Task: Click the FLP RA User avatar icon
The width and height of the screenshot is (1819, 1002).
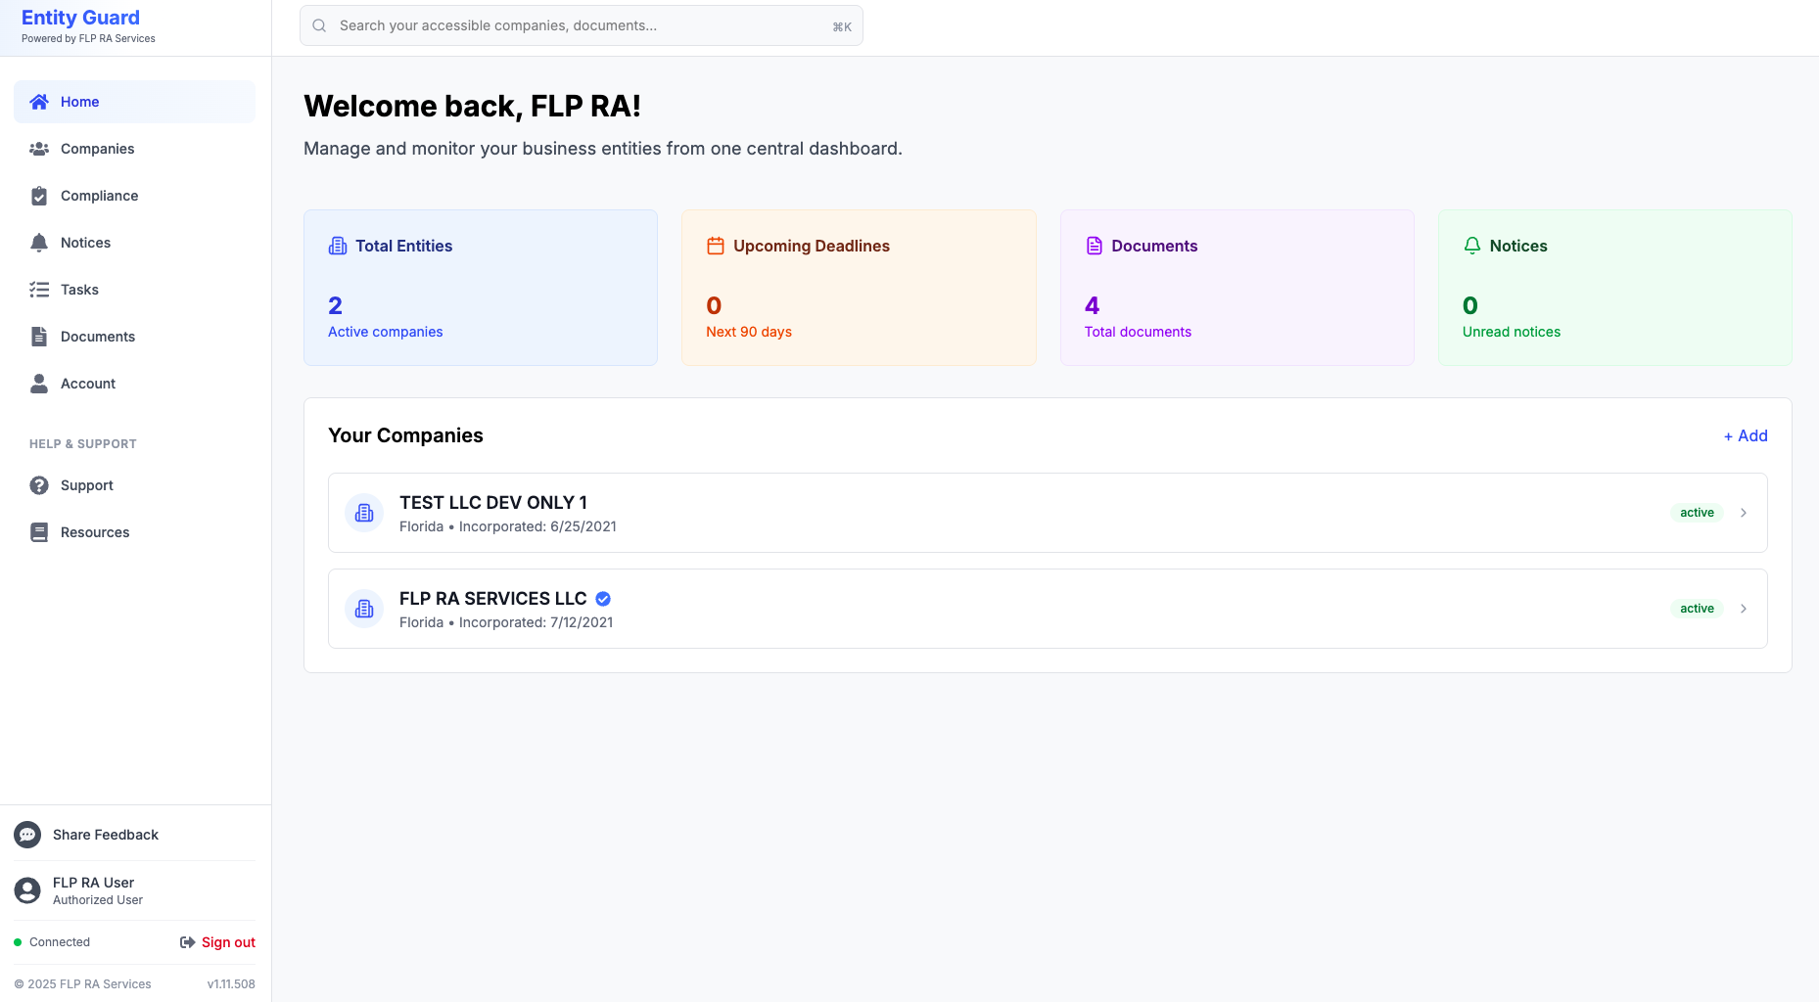Action: [27, 890]
